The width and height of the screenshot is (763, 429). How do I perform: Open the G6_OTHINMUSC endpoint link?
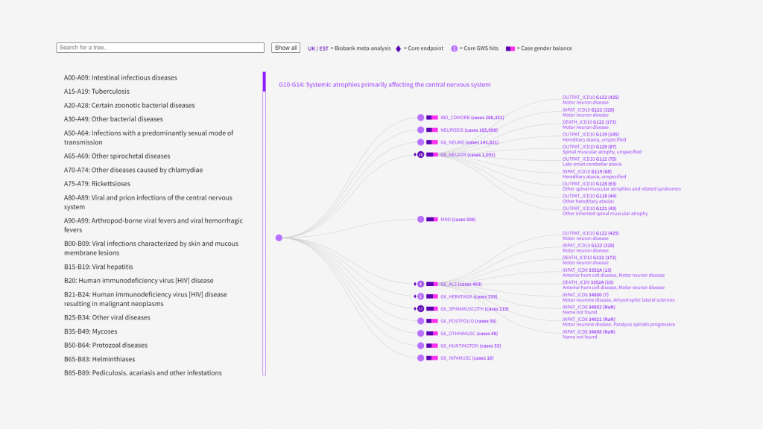[458, 334]
